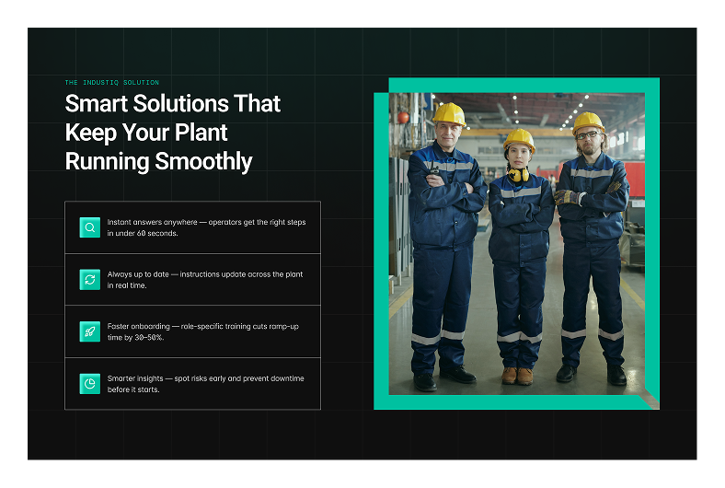Click the right worker's yellow hard hat
725x488 pixels.
pos(588,121)
